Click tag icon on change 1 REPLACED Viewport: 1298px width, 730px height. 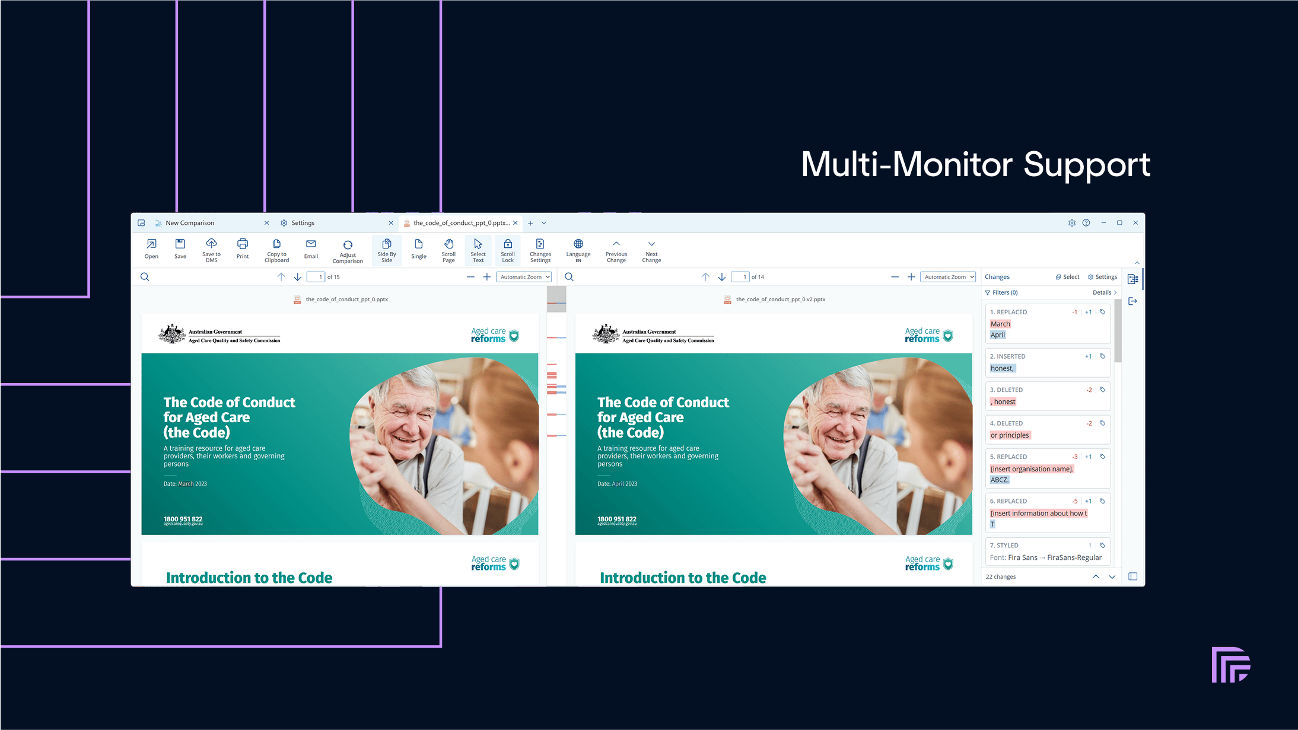coord(1102,312)
